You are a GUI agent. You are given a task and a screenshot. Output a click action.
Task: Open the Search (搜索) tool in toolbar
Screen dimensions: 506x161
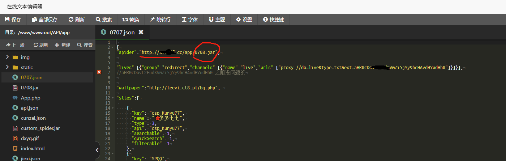[104, 20]
